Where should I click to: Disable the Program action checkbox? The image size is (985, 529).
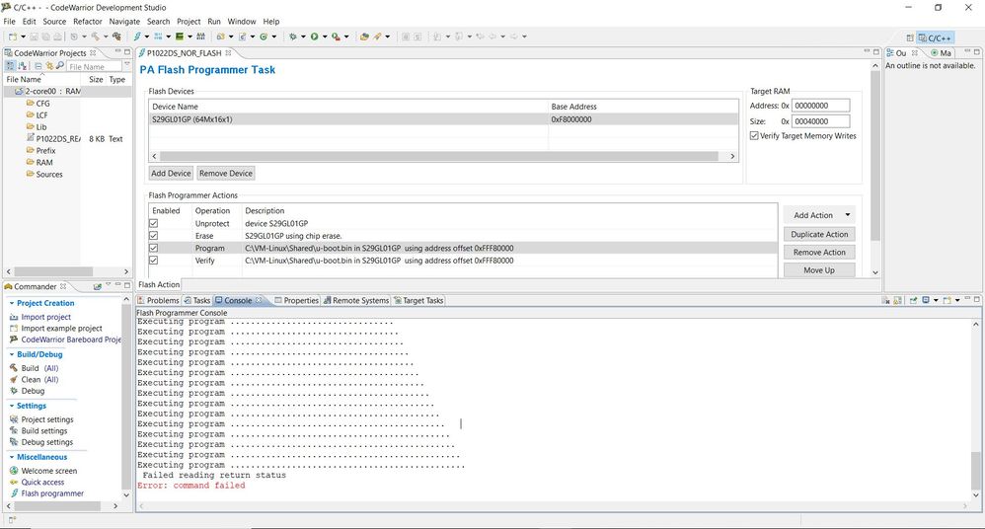(x=153, y=248)
